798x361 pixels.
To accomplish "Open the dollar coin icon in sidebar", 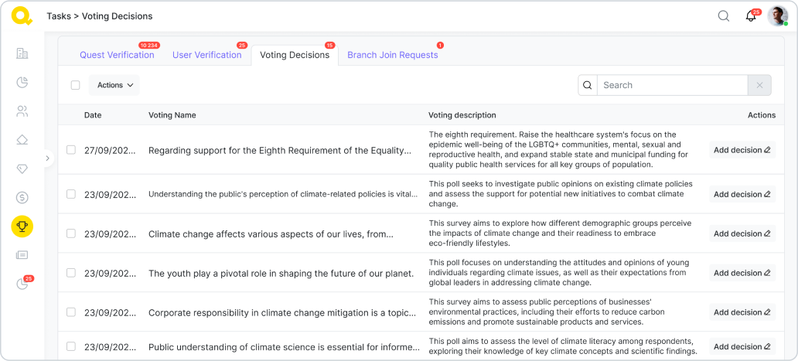I will (22, 198).
